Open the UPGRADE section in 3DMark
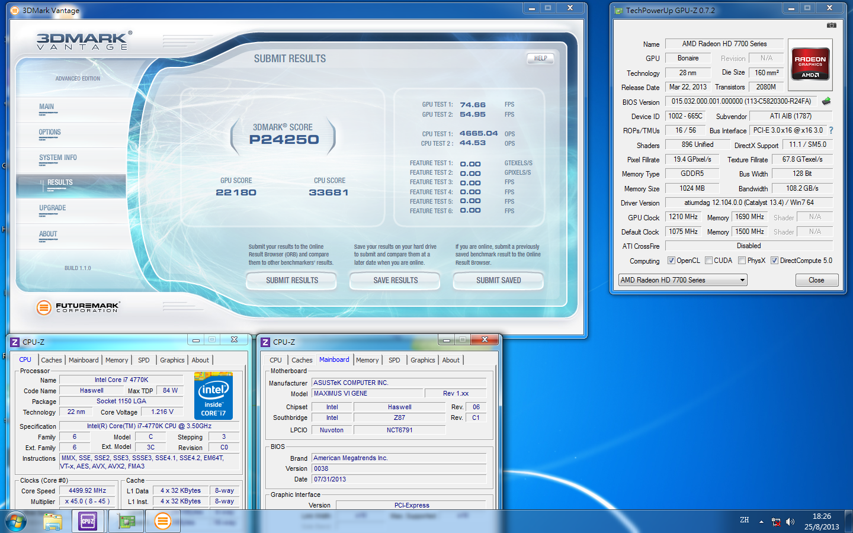853x533 pixels. coord(53,208)
